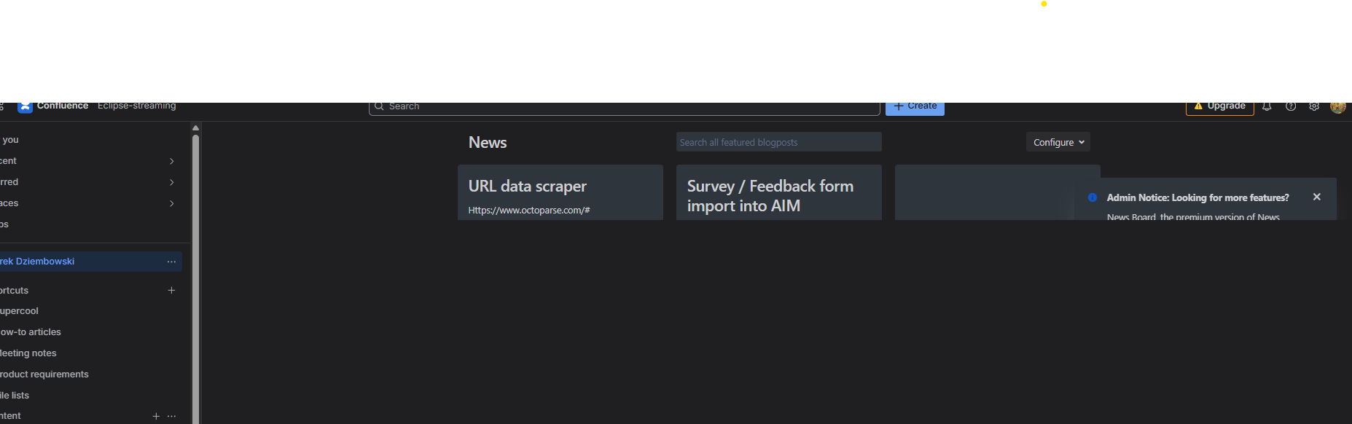This screenshot has width=1352, height=424.
Task: Click the News heading
Action: click(x=488, y=143)
